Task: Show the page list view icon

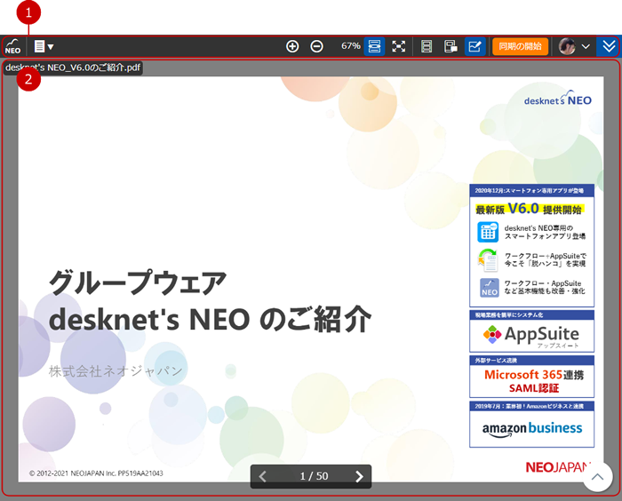Action: (x=427, y=46)
